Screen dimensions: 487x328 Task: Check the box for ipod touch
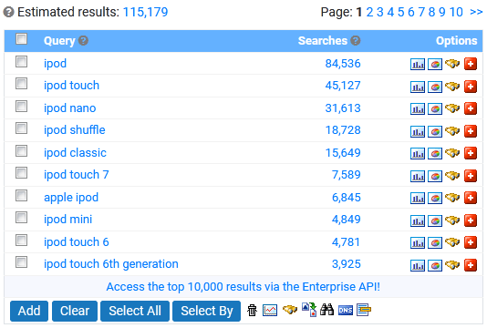21,84
